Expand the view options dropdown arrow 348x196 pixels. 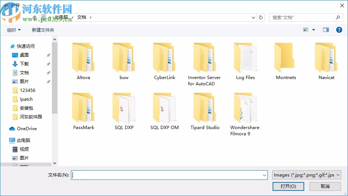coord(313,30)
